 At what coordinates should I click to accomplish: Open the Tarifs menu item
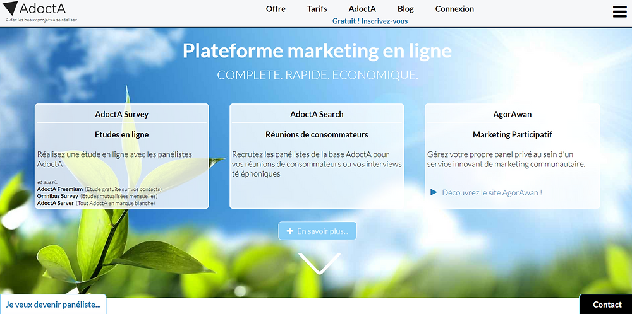(317, 9)
